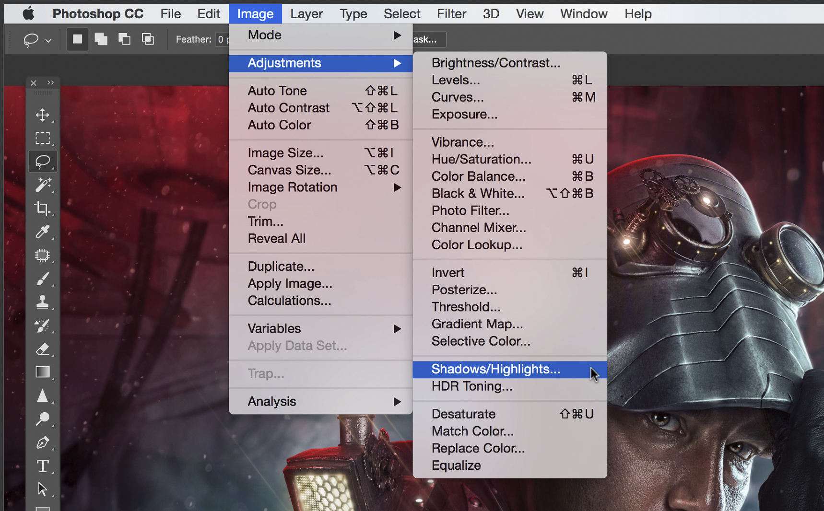
Task: Choose Reveal All
Action: pyautogui.click(x=320, y=239)
